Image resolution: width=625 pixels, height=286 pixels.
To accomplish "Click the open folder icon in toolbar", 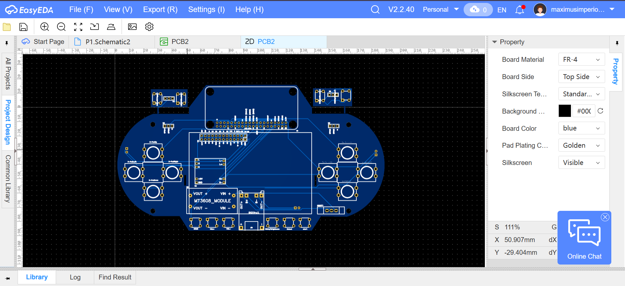I will 7,27.
